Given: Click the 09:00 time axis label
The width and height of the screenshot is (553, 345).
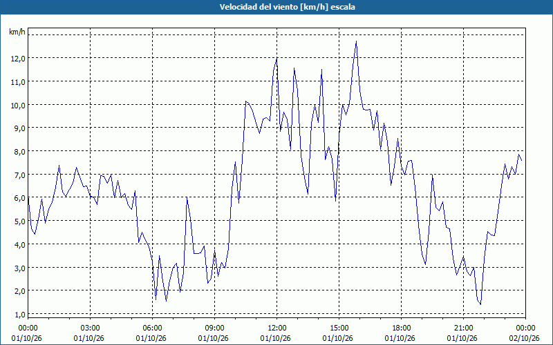Looking at the screenshot, I should [214, 328].
